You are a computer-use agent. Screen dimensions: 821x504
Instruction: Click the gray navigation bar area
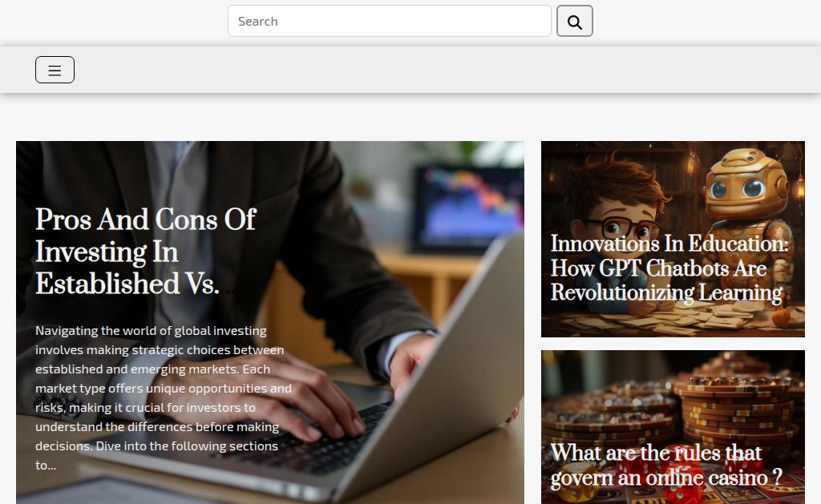tap(419, 70)
